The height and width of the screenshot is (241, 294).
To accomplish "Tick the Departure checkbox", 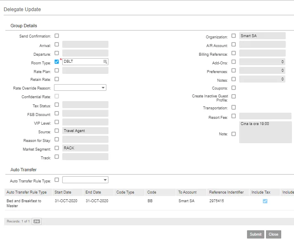I will (56, 53).
